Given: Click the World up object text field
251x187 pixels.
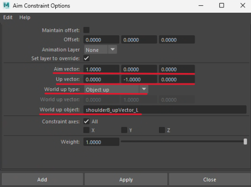Looking at the screenshot, I should click(165, 110).
